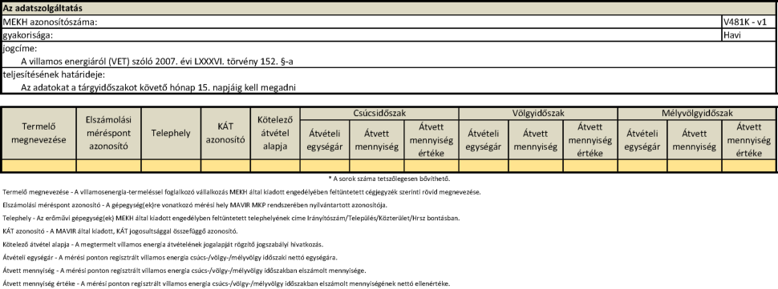Select yellow cell under Csúcsidőszak Átvételi egységár
The height and width of the screenshot is (289, 778).
pos(325,166)
